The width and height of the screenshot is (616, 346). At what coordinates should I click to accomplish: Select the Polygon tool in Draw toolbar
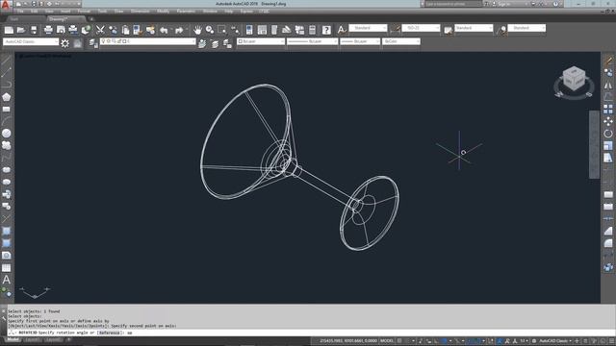(x=7, y=97)
